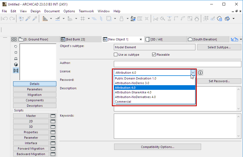Screen dimensions: 243x157
Task: Click the Split scissors icon
Action: [x=156, y=19]
